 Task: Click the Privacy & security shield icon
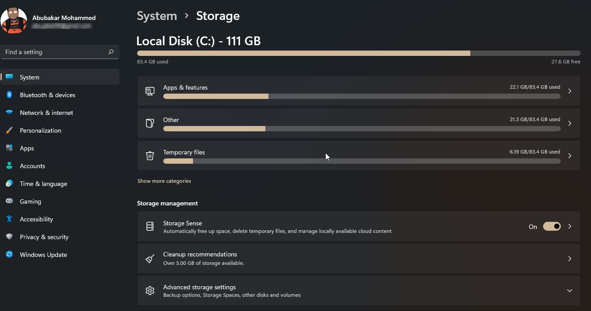[x=9, y=237]
